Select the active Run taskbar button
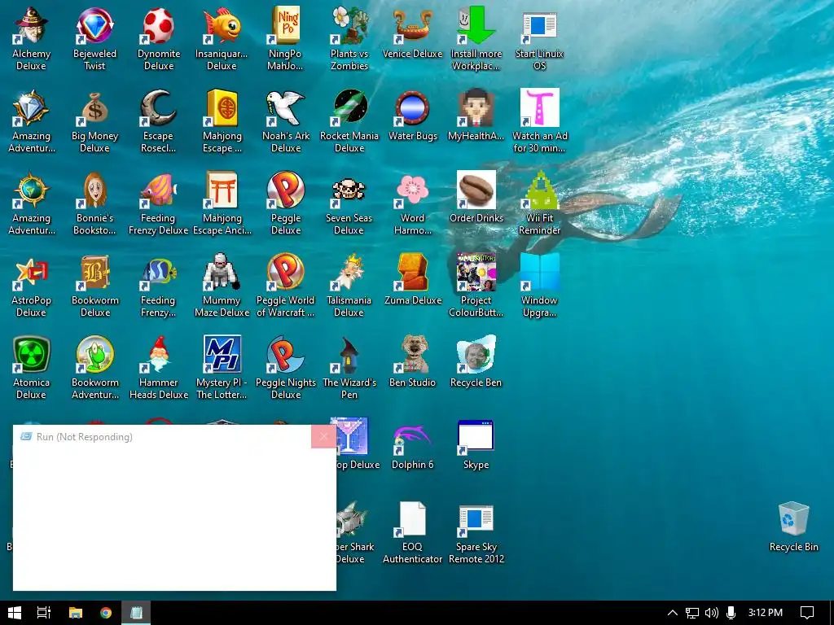834x625 pixels. tap(136, 613)
